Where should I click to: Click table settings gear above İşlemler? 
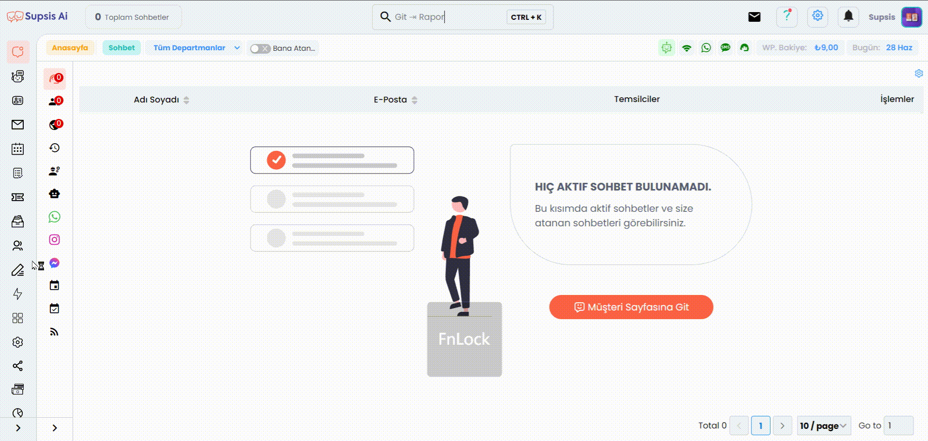(x=918, y=73)
